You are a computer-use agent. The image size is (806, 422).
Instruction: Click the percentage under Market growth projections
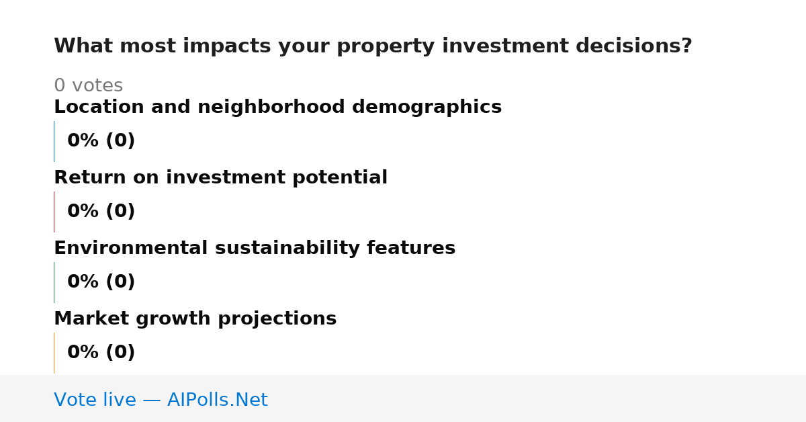click(x=101, y=353)
